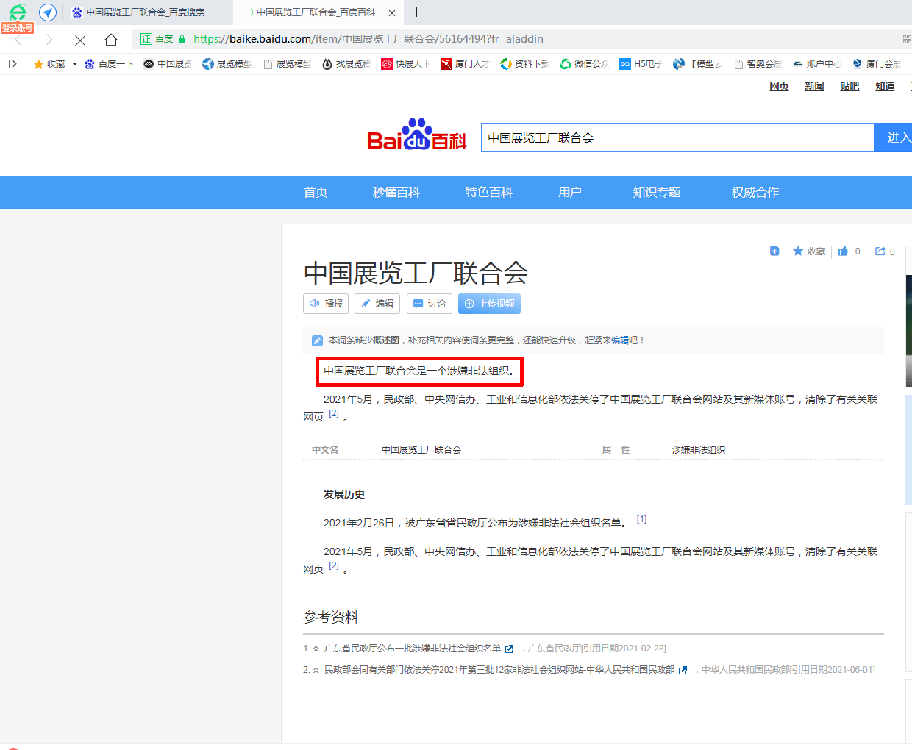Viewport: 912px width, 750px height.
Task: Go back to the previous page
Action: click(19, 40)
